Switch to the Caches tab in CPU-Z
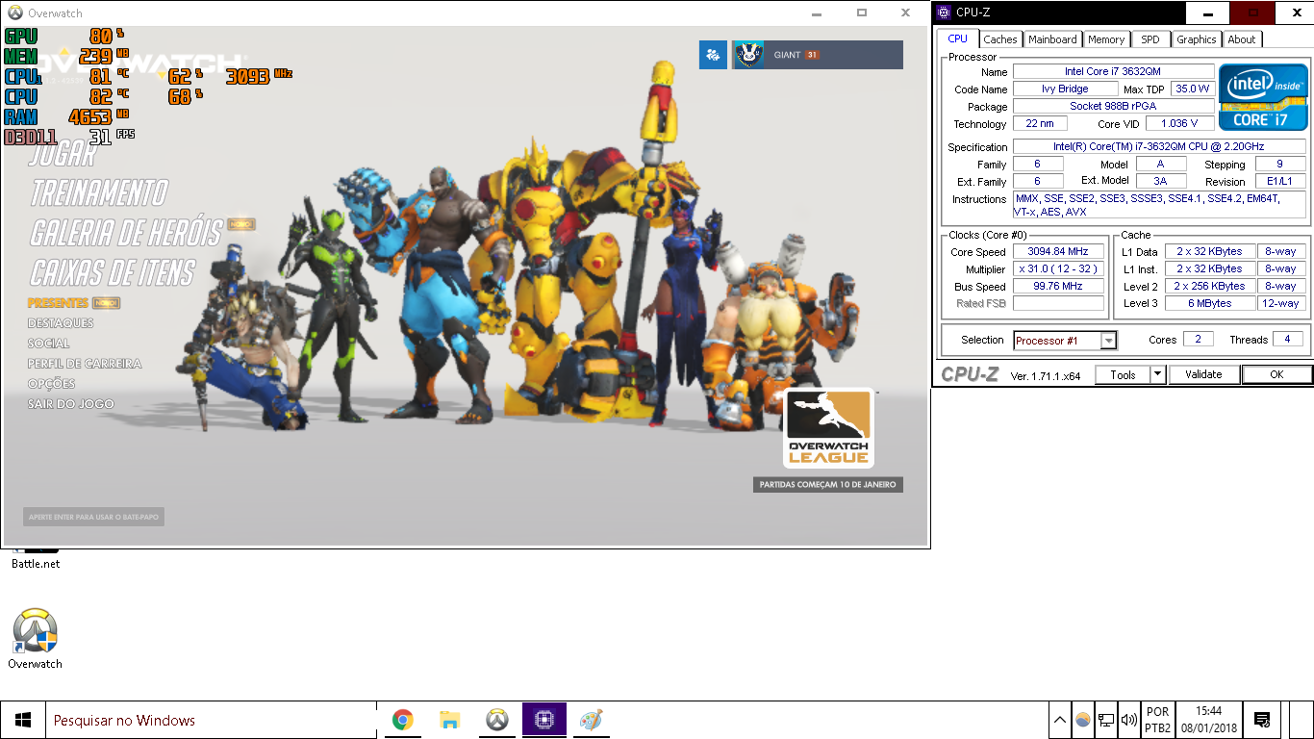Image resolution: width=1314 pixels, height=739 pixels. 1000,39
